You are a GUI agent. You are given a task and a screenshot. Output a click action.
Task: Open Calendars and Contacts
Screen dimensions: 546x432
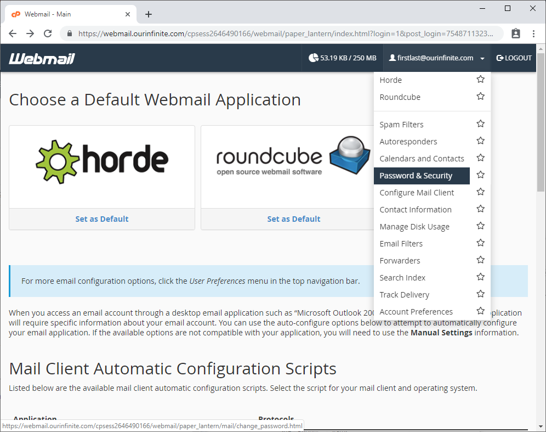click(422, 159)
